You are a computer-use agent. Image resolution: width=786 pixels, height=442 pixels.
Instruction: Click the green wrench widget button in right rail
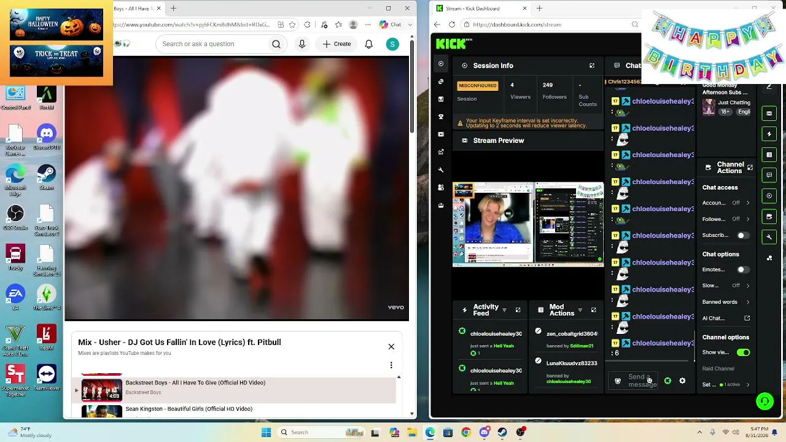click(769, 237)
